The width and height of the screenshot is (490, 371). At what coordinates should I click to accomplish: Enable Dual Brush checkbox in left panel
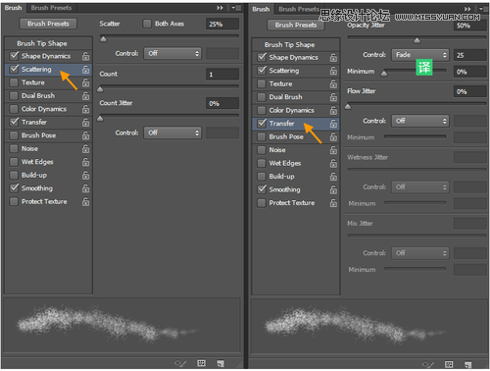pyautogui.click(x=14, y=96)
